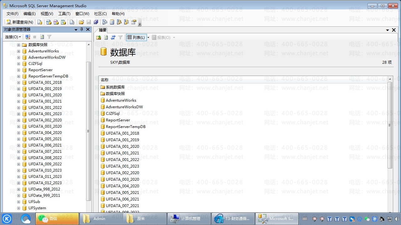Close the Object Explorer panel

tap(88, 29)
